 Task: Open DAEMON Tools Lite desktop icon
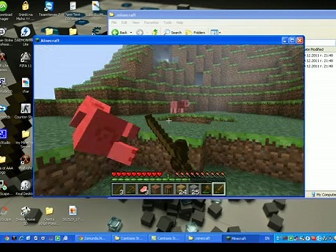pos(25,36)
